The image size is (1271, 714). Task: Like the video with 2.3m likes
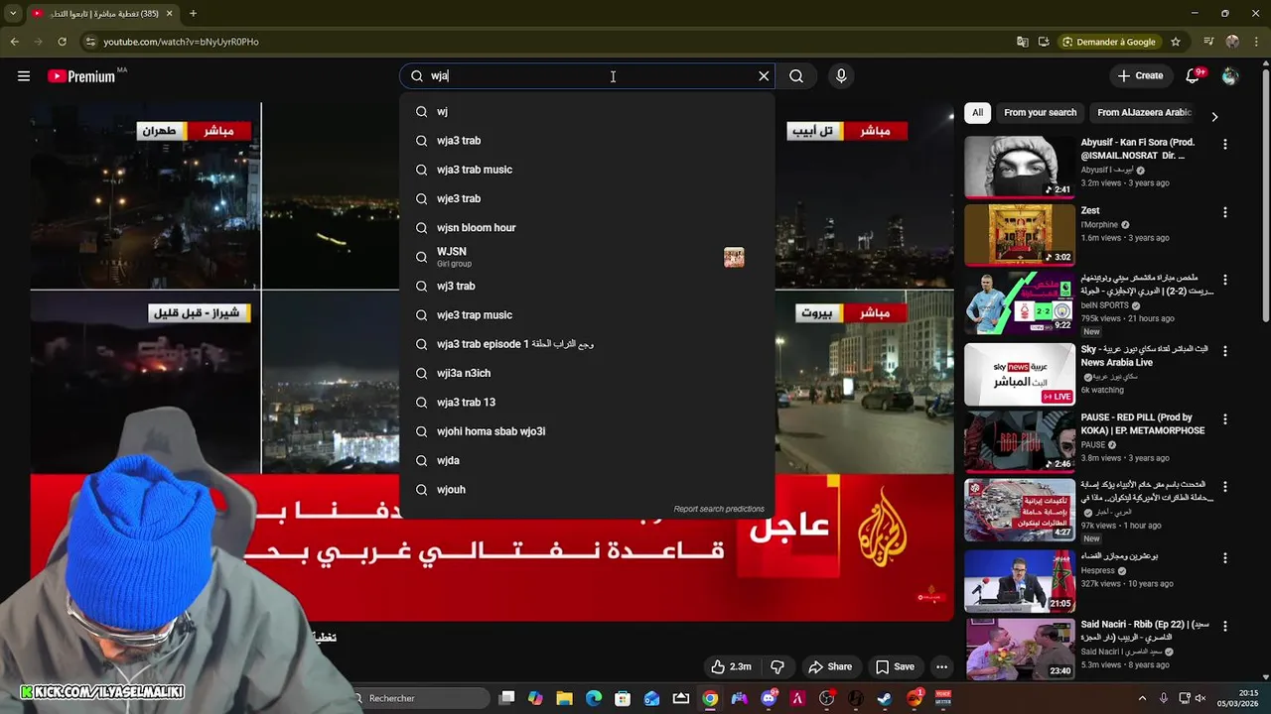(731, 666)
